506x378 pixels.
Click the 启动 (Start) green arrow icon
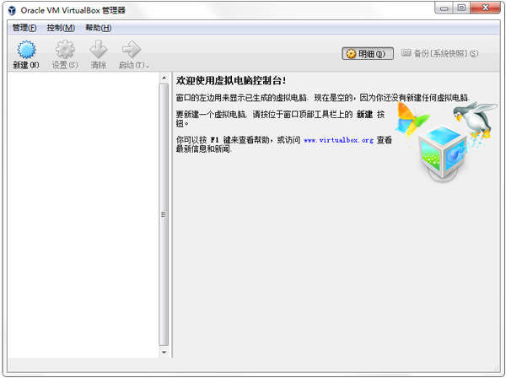[132, 50]
